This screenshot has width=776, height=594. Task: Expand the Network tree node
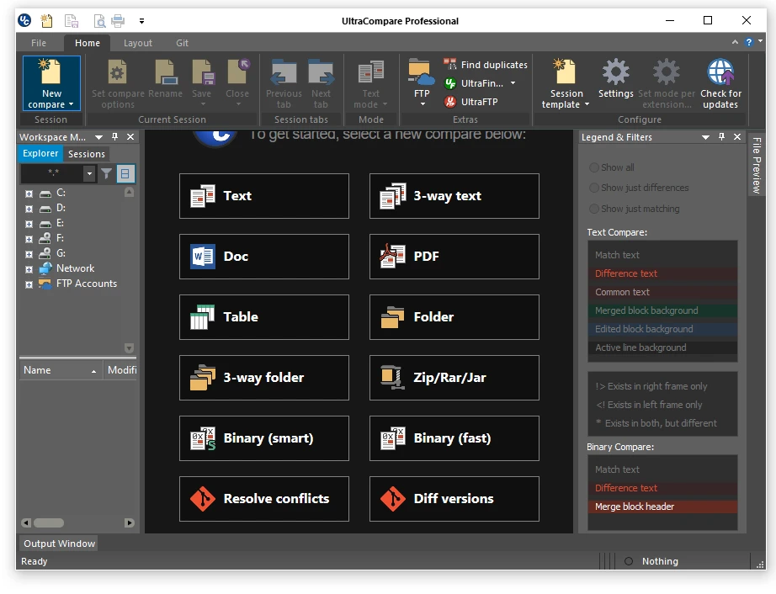coord(29,269)
